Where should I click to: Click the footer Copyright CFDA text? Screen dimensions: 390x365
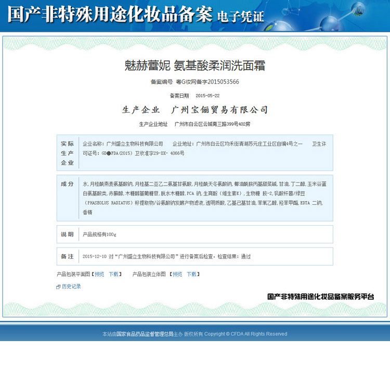click(245, 334)
